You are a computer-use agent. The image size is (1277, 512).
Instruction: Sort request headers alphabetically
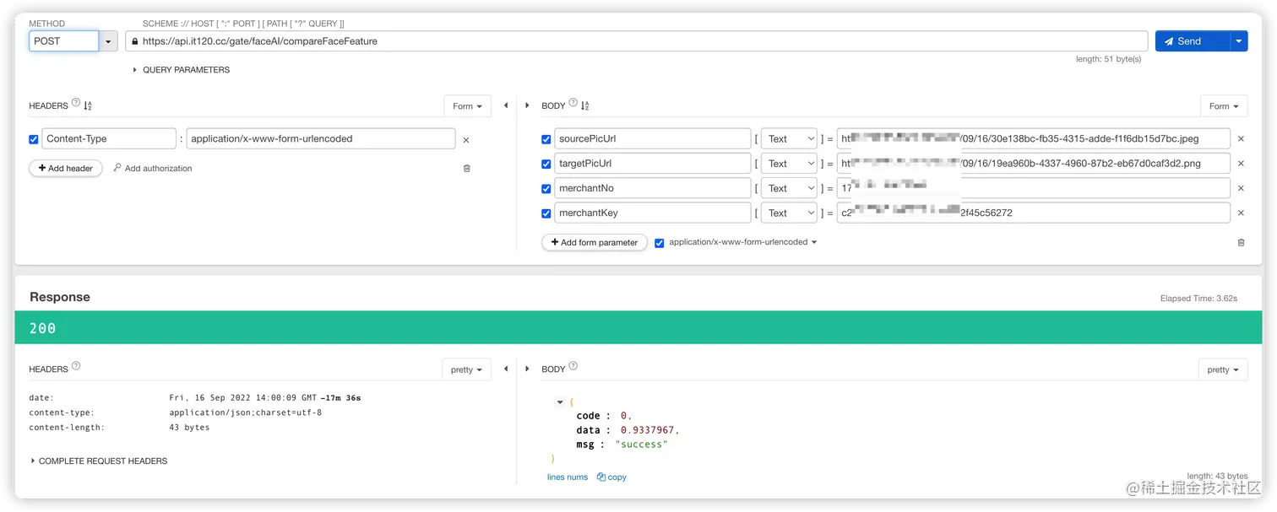(88, 105)
